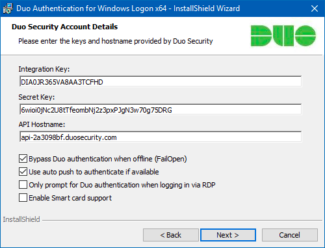The width and height of the screenshot is (325, 248).
Task: Click the green Duo logo
Action: 283,36
